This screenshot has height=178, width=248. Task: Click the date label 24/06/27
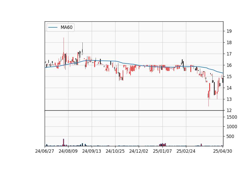pos(45,151)
